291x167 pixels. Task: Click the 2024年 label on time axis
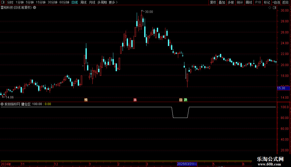coord(6,164)
